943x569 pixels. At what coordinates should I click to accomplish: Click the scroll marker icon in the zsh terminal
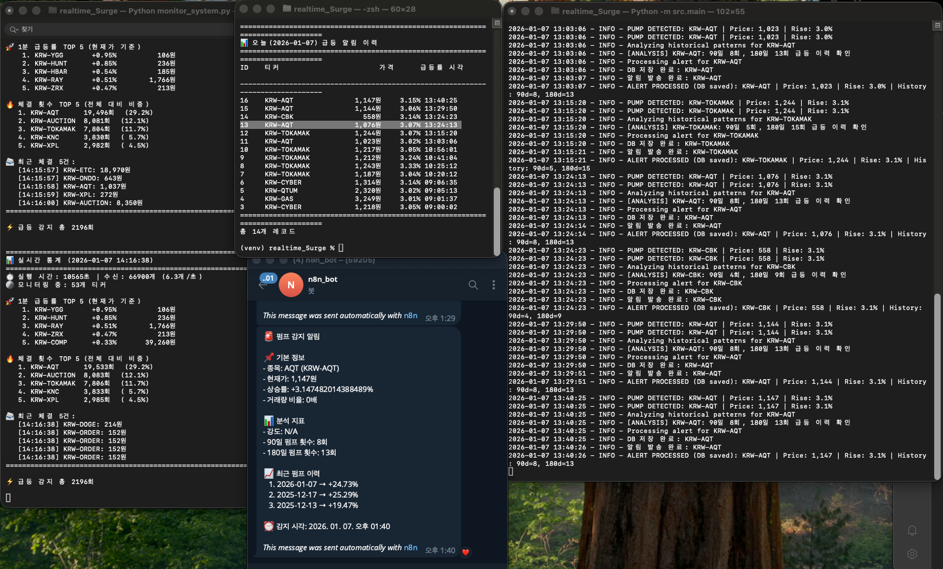click(x=497, y=23)
